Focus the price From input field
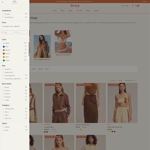Screen dimensions: 150x150 (x=9, y=32)
